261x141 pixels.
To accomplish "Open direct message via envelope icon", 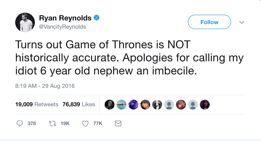I will [118, 123].
